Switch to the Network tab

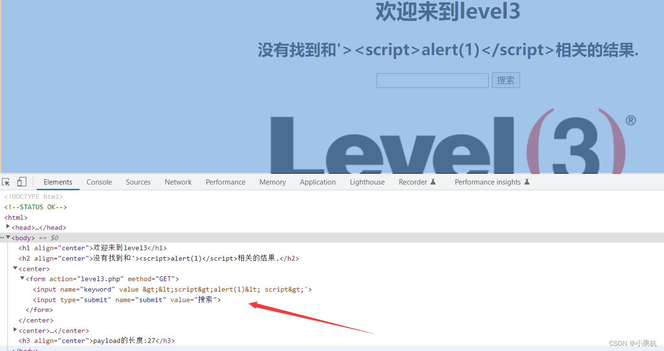(178, 182)
